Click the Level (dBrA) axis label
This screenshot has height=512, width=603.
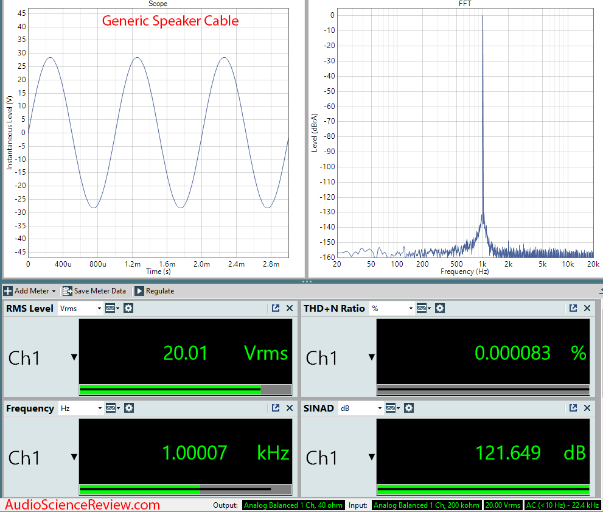[x=315, y=133]
